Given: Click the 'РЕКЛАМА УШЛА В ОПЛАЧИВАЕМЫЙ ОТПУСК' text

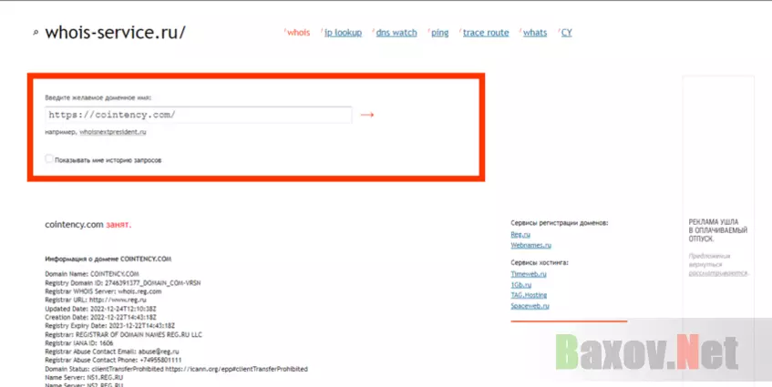Looking at the screenshot, I should tap(718, 230).
